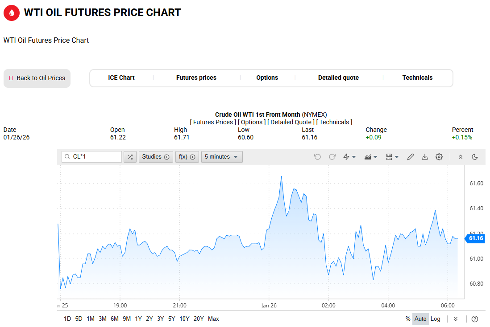The height and width of the screenshot is (327, 490).
Task: Download the chart image
Action: pos(425,157)
